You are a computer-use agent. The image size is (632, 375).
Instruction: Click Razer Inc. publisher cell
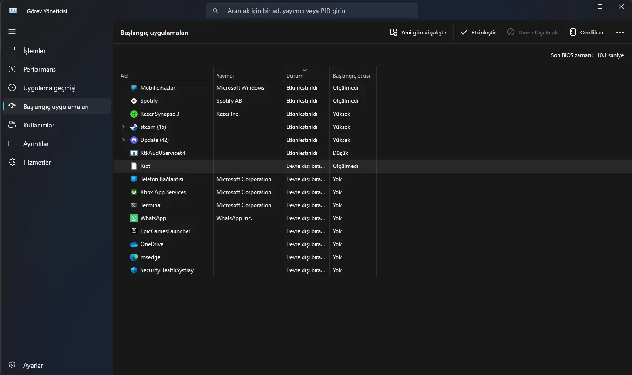tap(228, 114)
